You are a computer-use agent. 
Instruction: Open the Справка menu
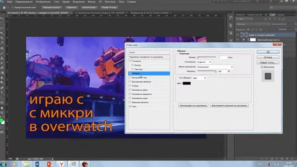pos(131,2)
